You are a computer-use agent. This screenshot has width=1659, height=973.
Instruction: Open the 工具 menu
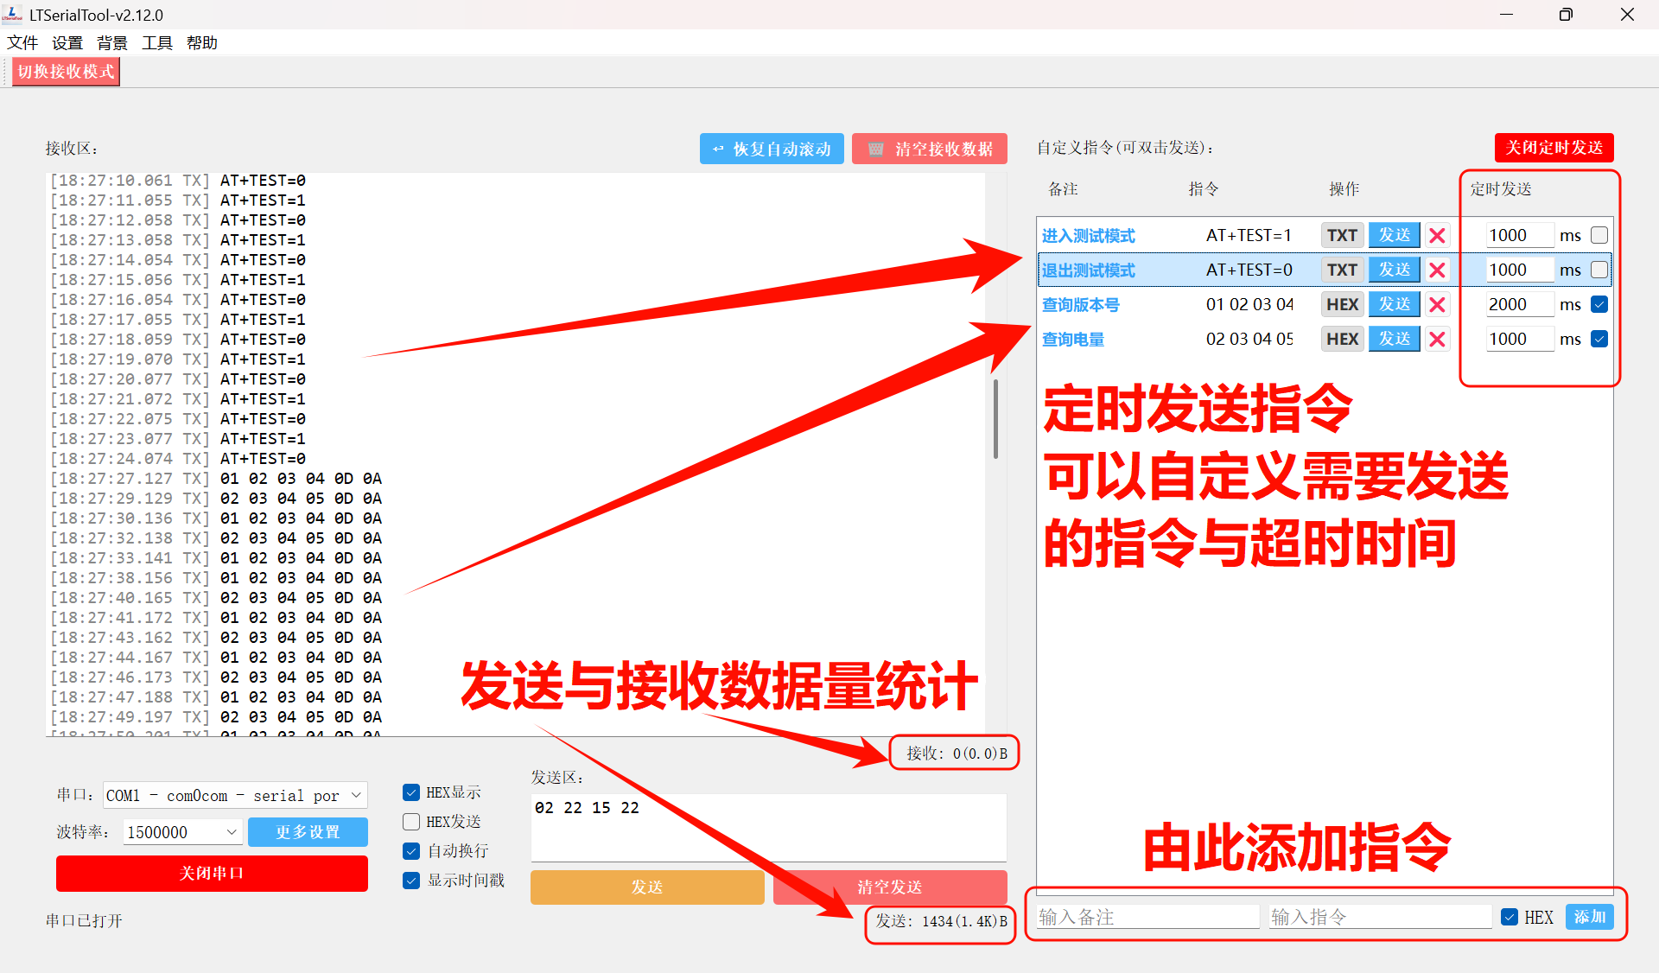click(x=156, y=42)
